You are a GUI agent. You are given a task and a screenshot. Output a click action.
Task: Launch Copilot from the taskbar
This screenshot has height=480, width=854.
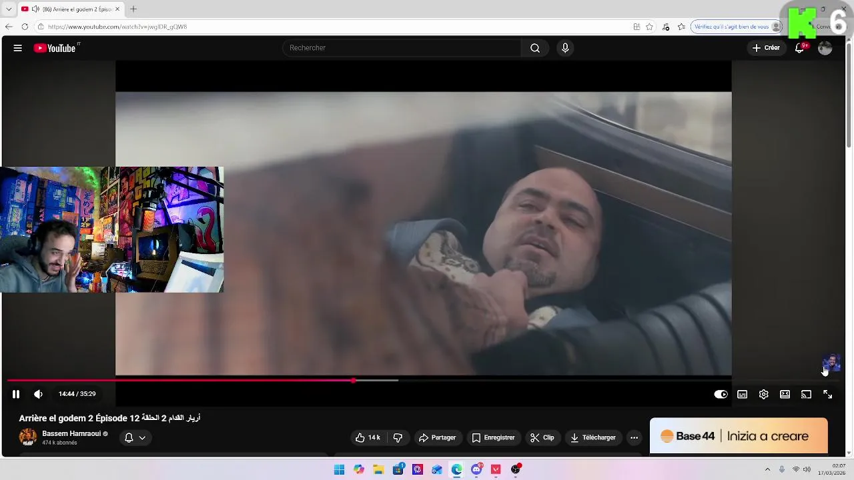tap(359, 469)
